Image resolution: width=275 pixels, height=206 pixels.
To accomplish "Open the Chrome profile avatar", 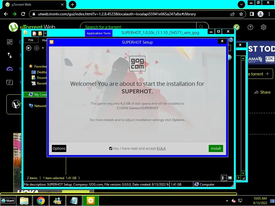I will pos(260,14).
